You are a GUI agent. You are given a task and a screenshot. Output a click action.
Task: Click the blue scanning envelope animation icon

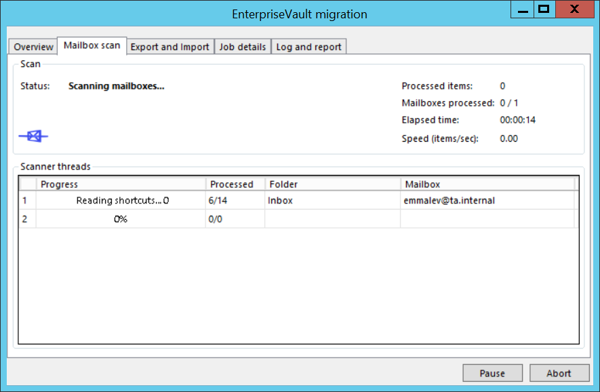34,136
